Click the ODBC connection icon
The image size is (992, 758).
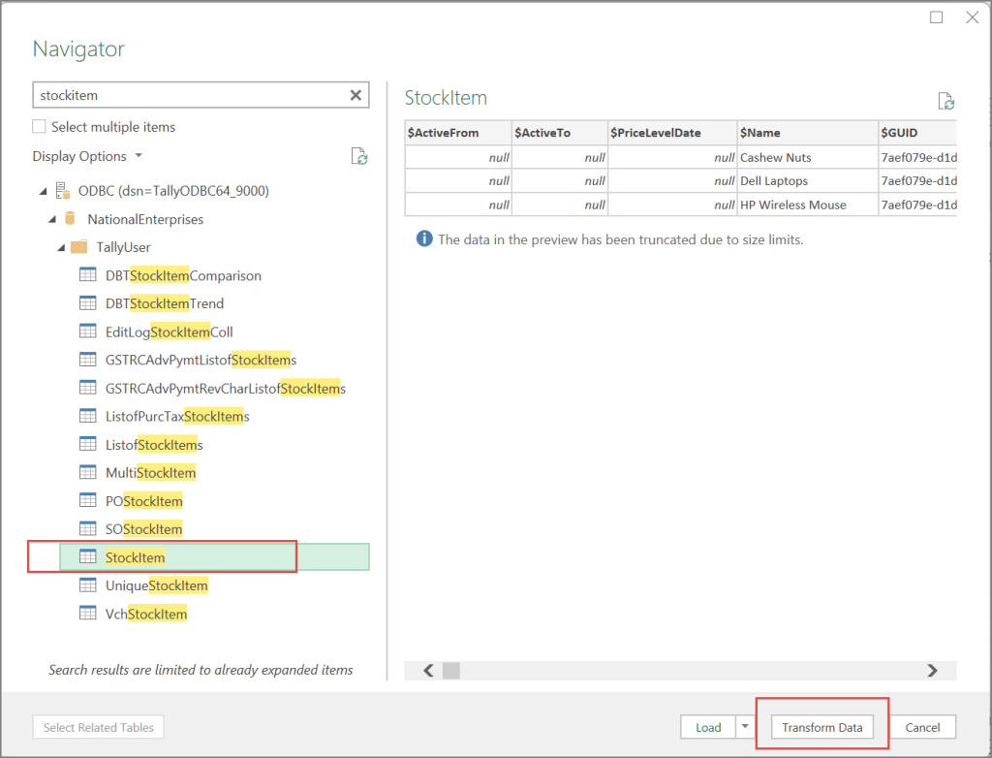64,190
